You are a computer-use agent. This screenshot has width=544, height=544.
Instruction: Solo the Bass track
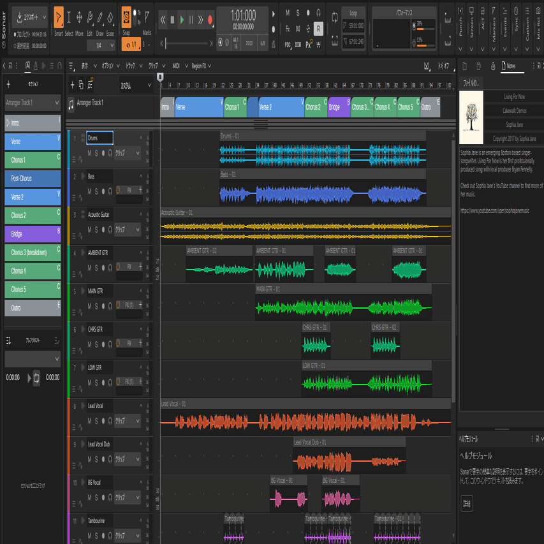(x=96, y=191)
